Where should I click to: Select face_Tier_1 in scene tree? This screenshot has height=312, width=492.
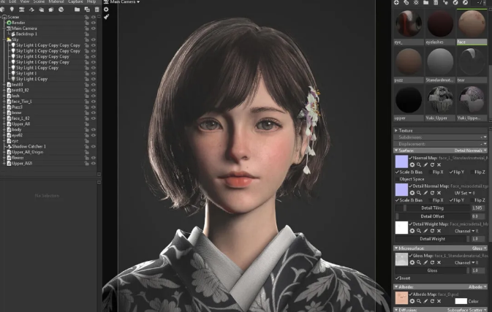pyautogui.click(x=22, y=102)
